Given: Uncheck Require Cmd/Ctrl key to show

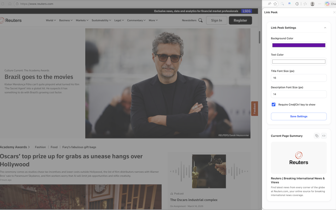Looking at the screenshot, I should point(274,104).
